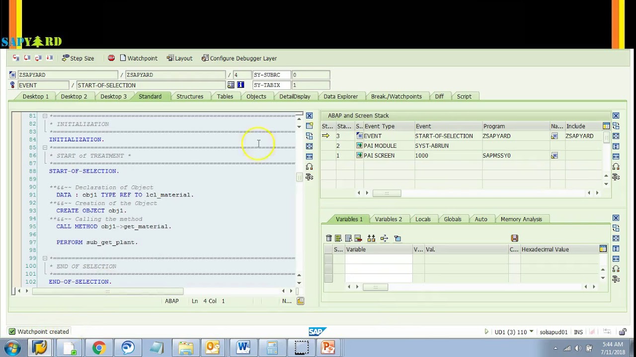Click the Select/transpose-columns icon in Variables toolbar
636x357 pixels.
tap(371, 238)
